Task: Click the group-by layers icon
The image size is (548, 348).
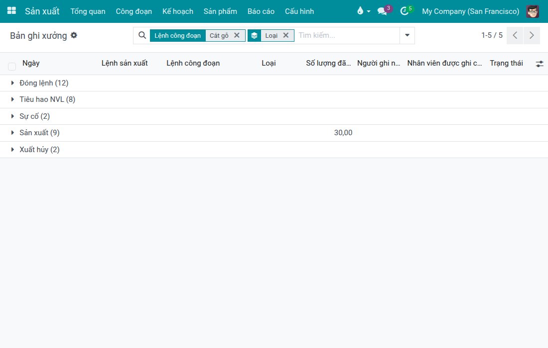Action: (254, 36)
